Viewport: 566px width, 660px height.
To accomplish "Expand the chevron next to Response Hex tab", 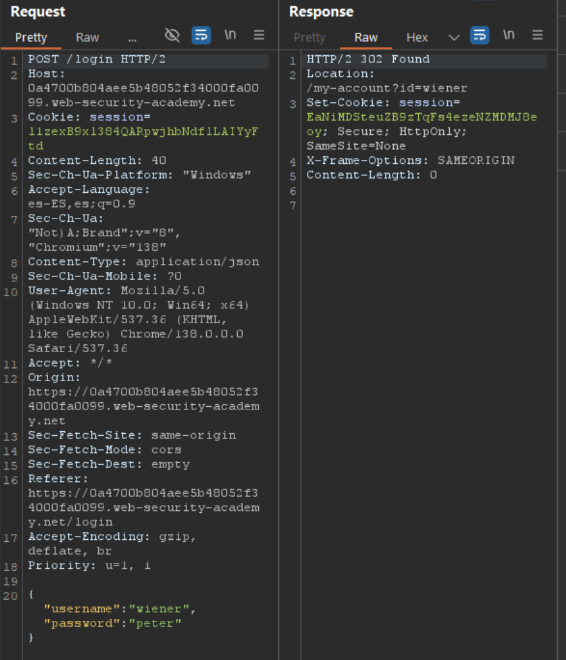I will click(454, 38).
